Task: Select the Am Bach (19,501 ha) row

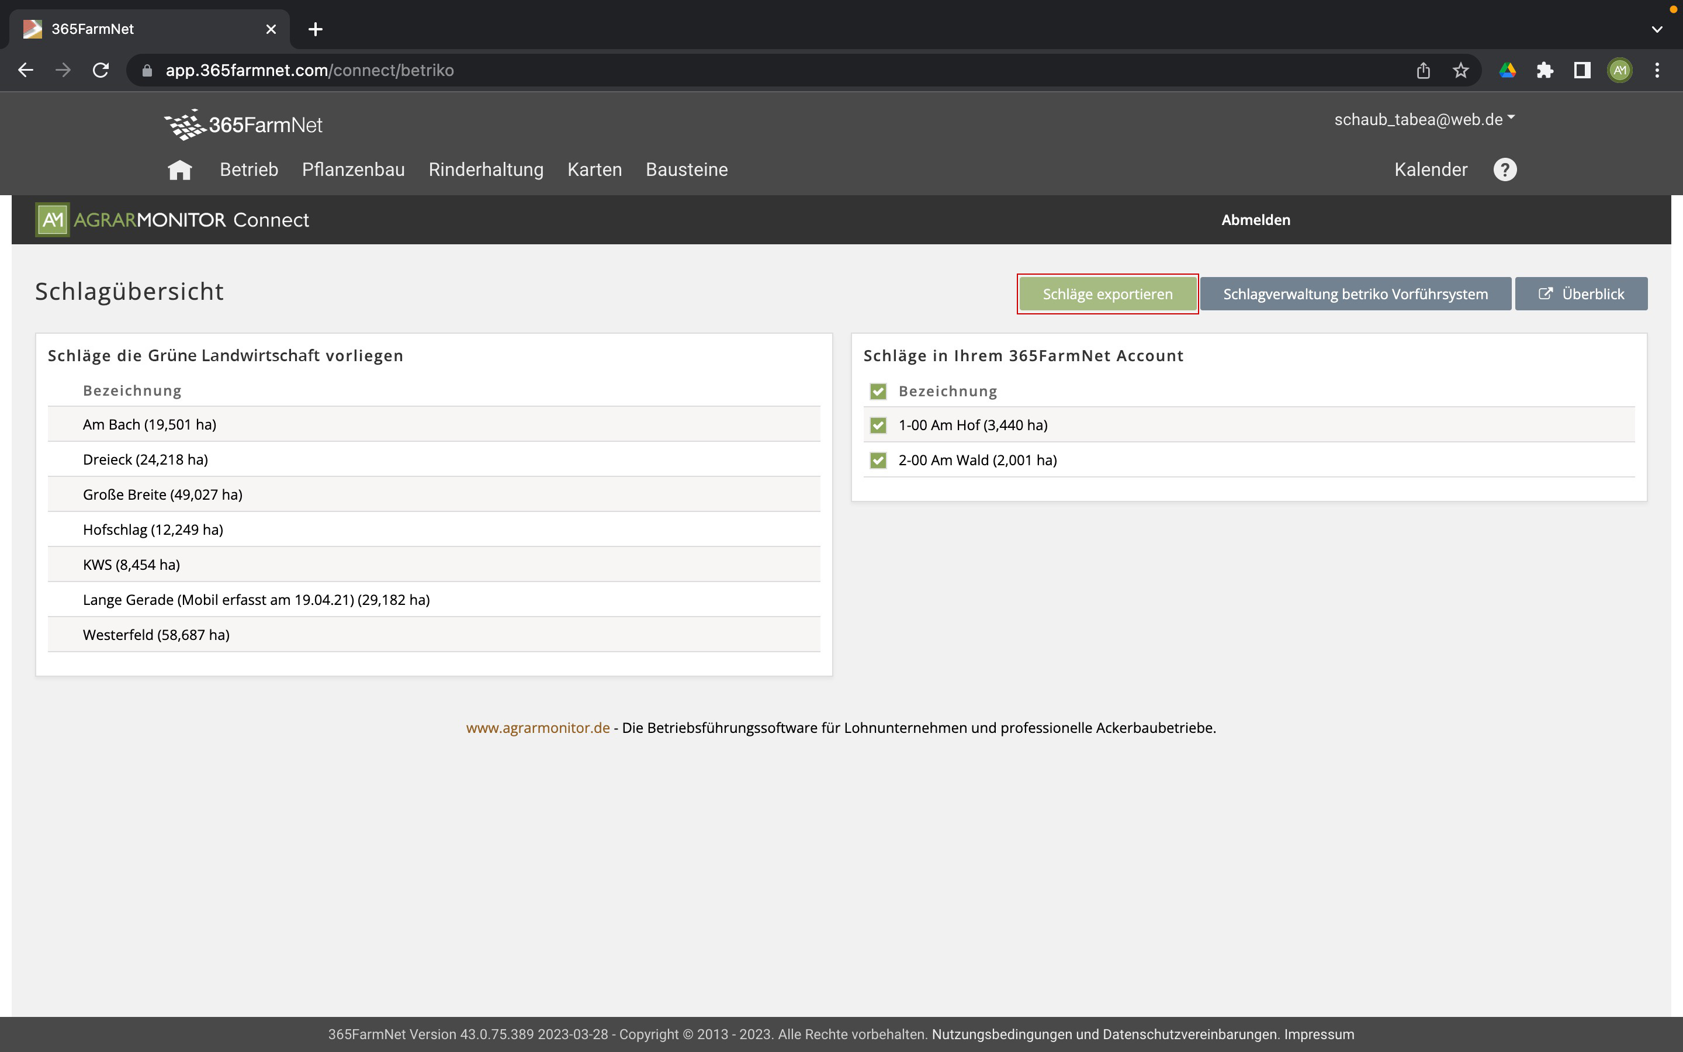Action: coord(434,424)
